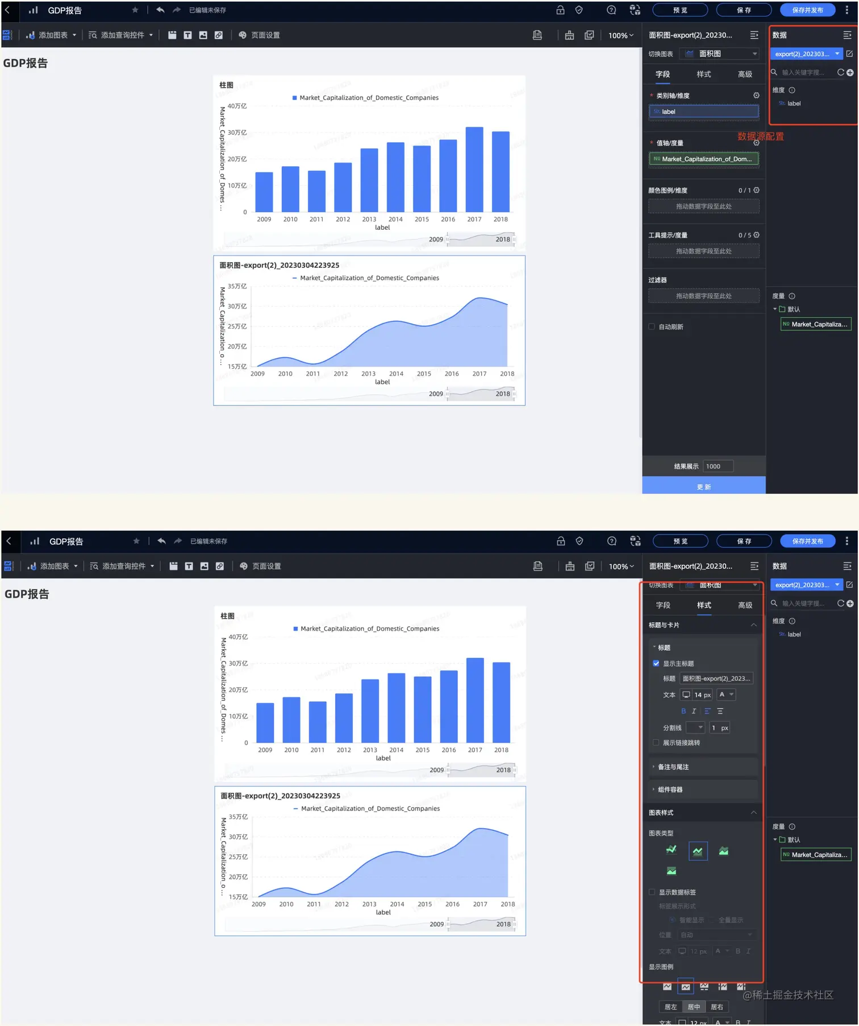
Task: Click the edit dataset pencil icon in the top screenshot
Action: click(849, 53)
